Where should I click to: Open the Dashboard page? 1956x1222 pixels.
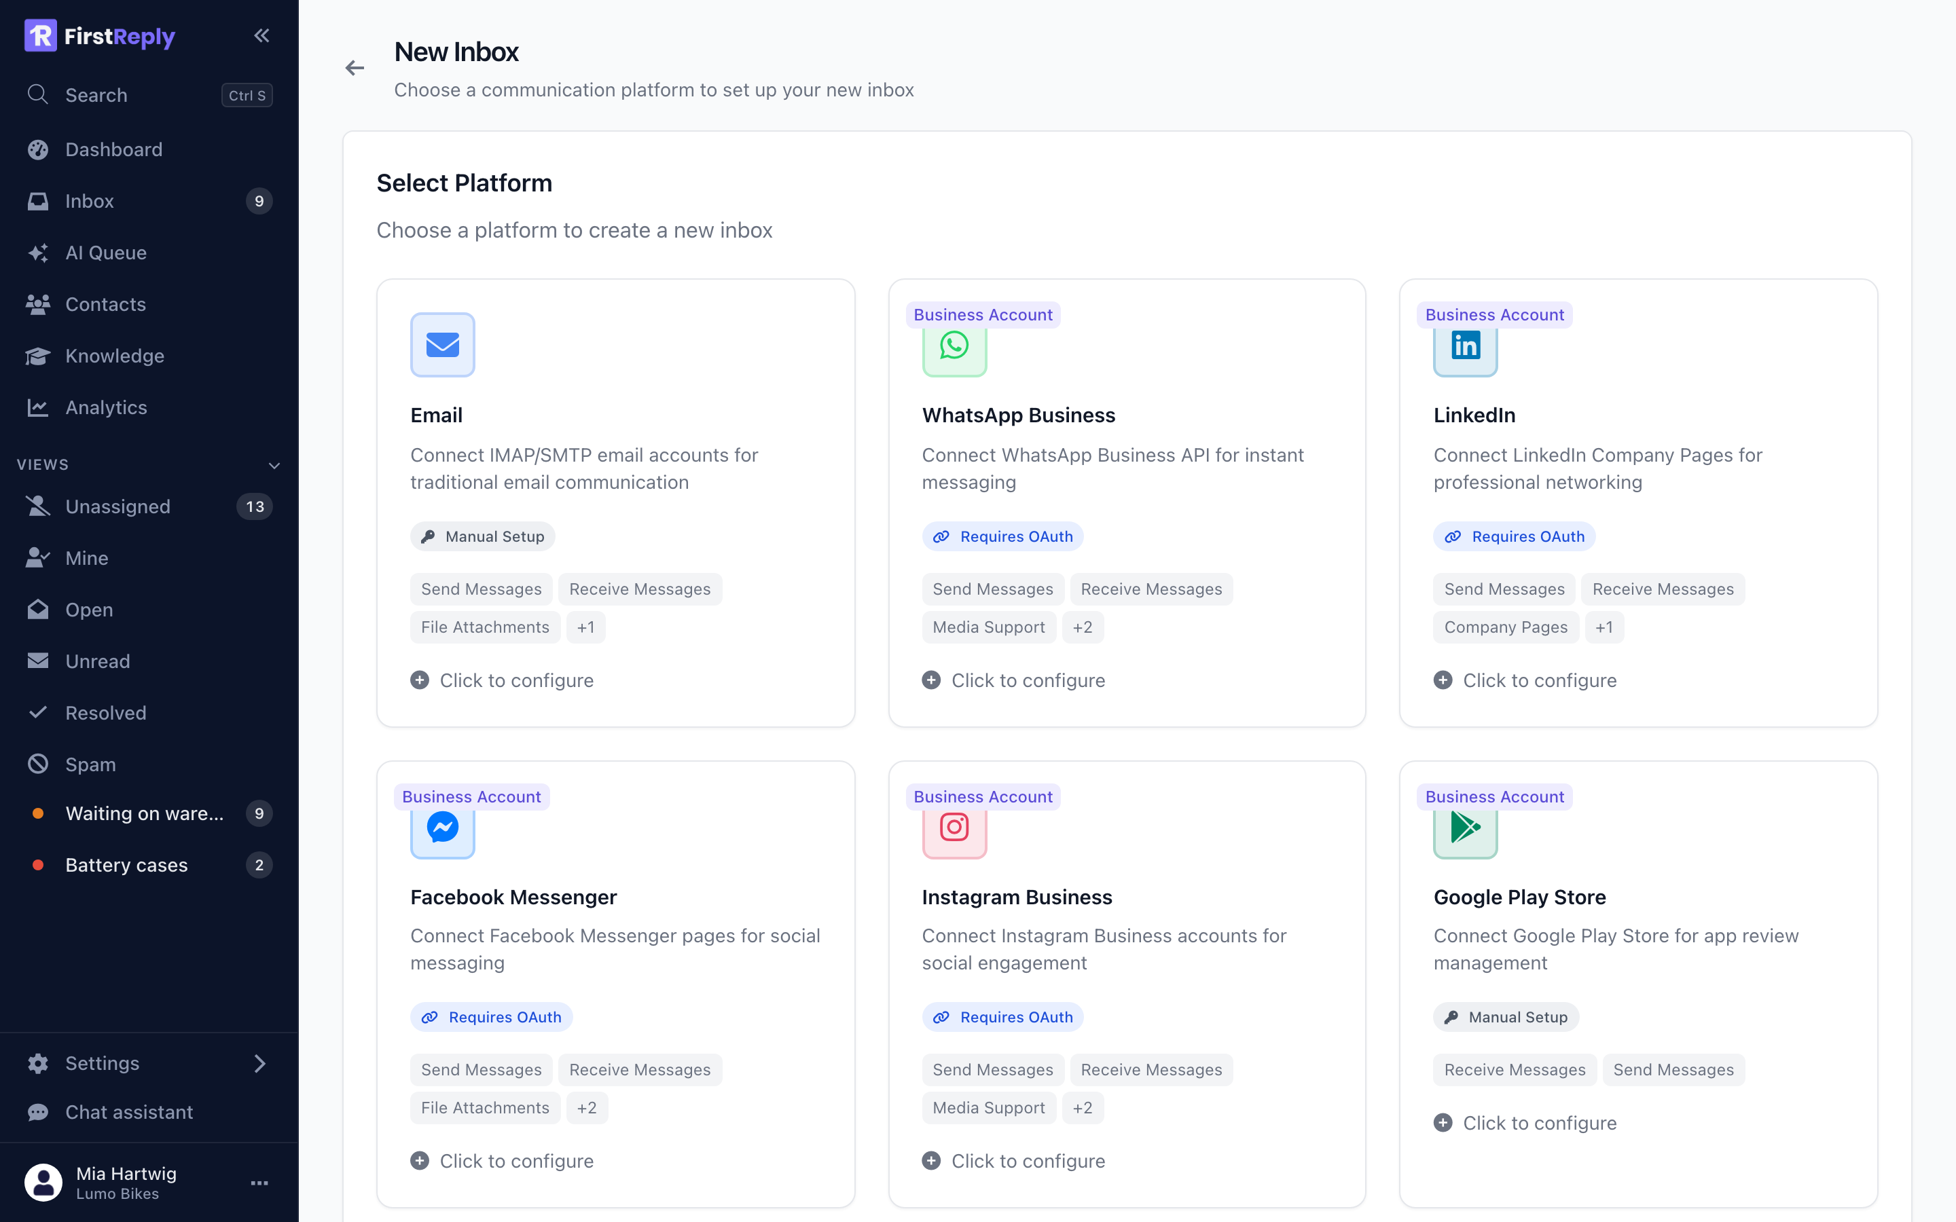pyautogui.click(x=149, y=149)
